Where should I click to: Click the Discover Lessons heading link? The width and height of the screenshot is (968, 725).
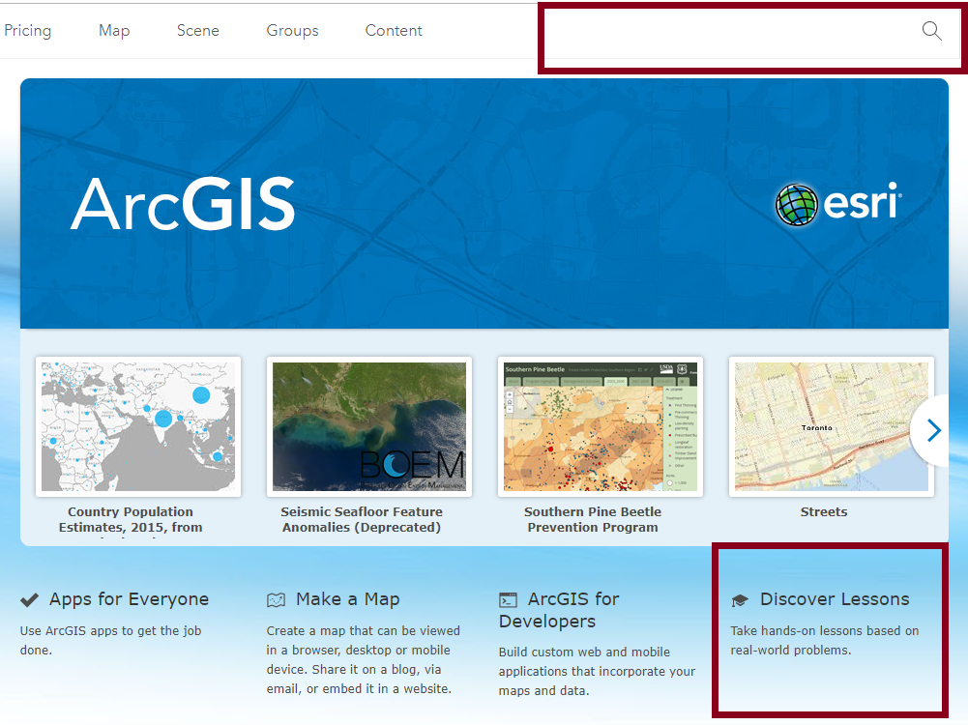835,599
